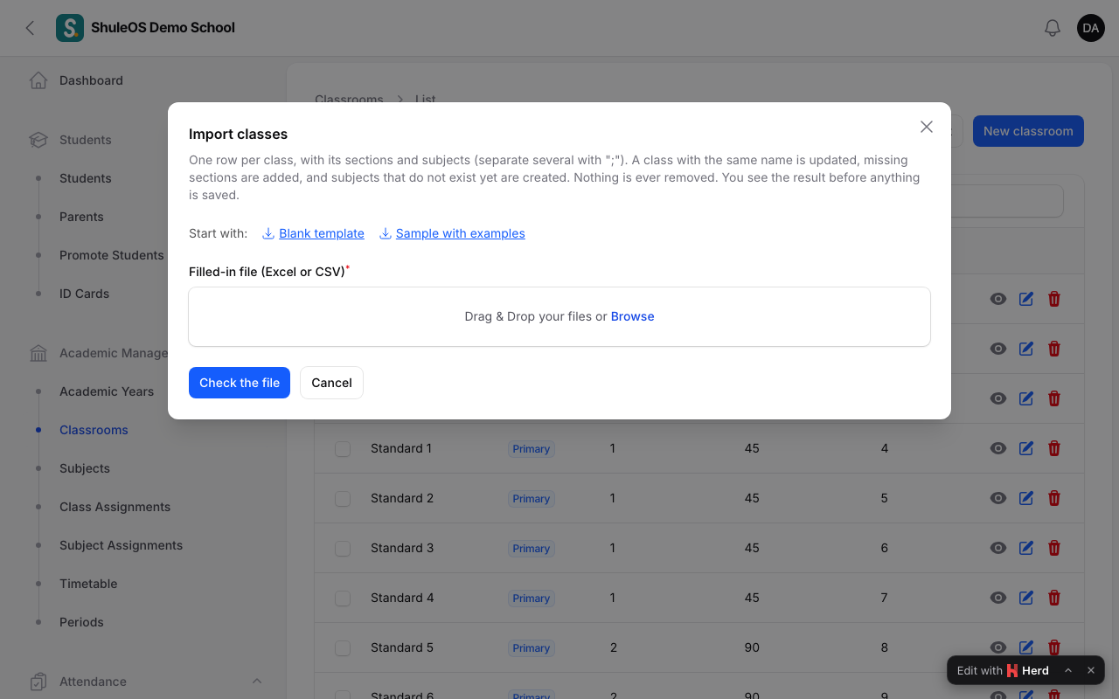The width and height of the screenshot is (1119, 699).
Task: Open Timetable in the sidebar
Action: coord(88,584)
